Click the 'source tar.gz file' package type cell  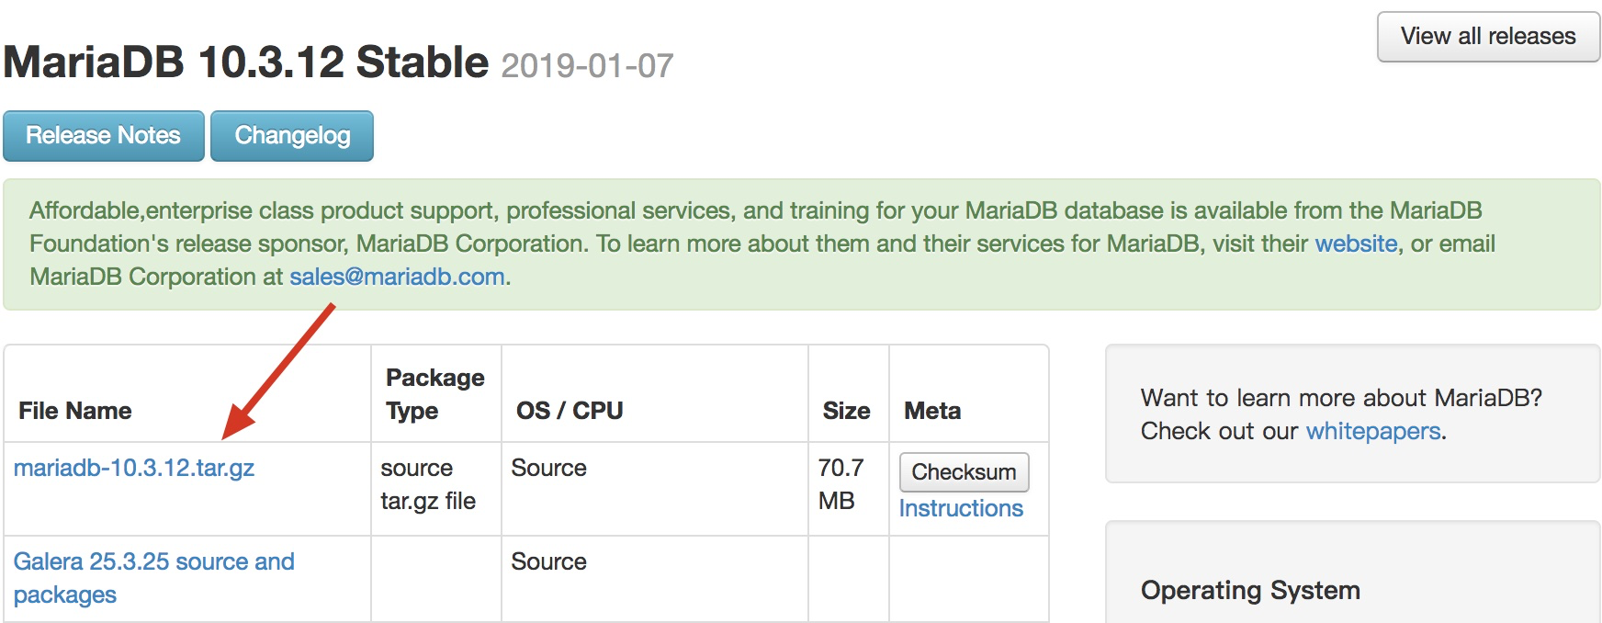coord(428,484)
